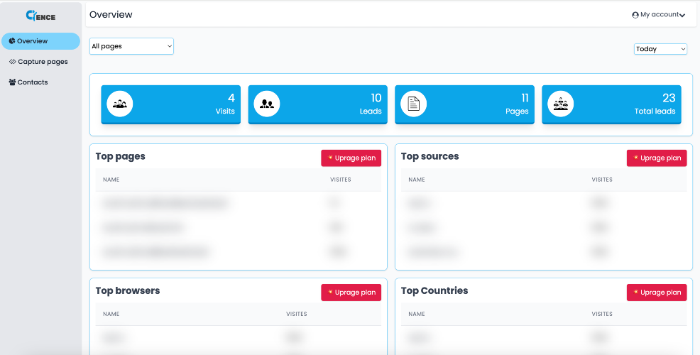Click VISITES column header in Top Countries
The height and width of the screenshot is (355, 700).
(602, 314)
